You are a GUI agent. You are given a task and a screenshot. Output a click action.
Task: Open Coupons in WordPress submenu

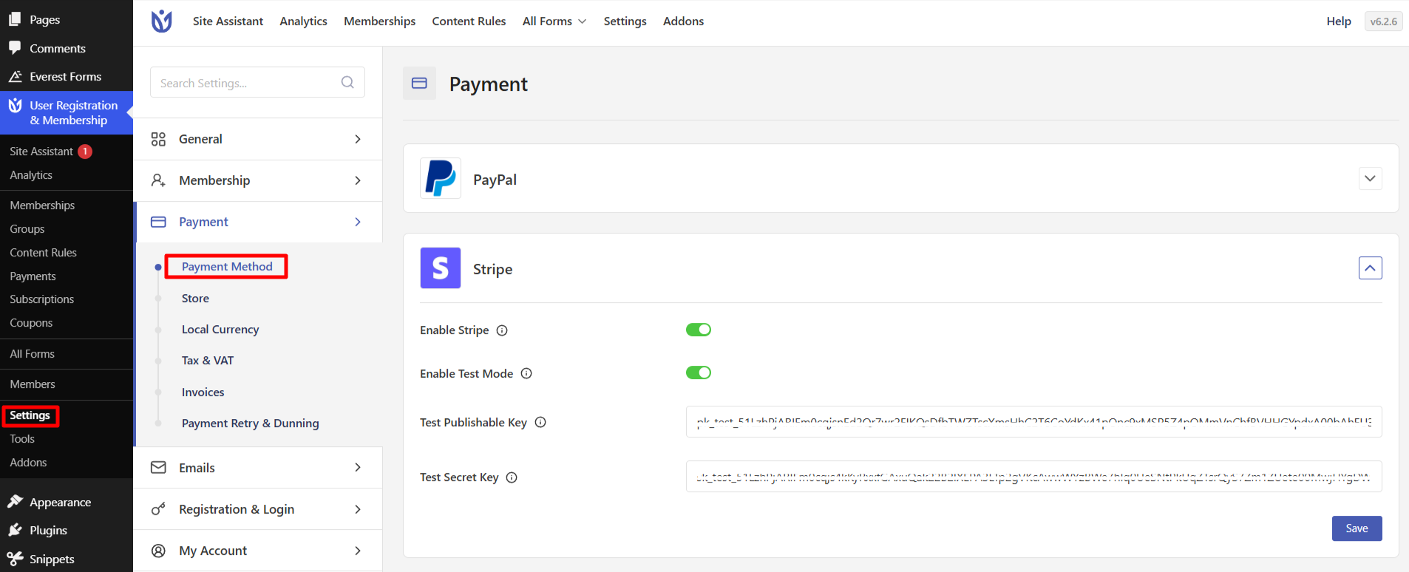31,323
